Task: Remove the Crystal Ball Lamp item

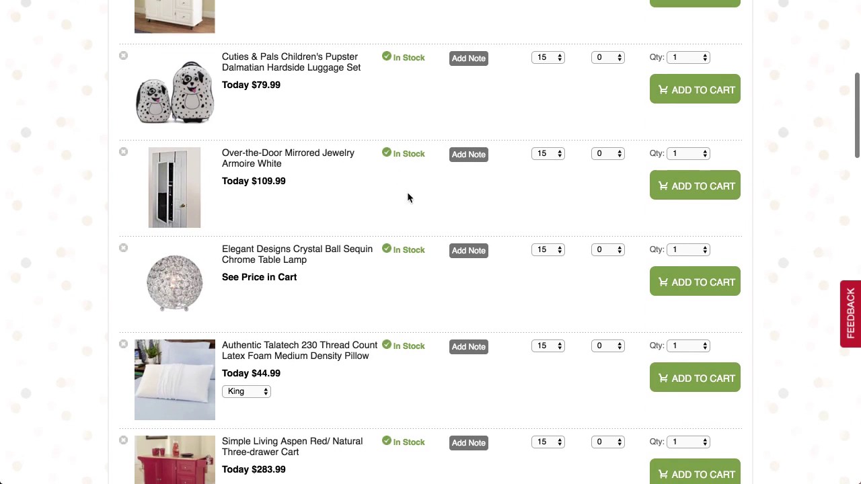Action: point(123,248)
